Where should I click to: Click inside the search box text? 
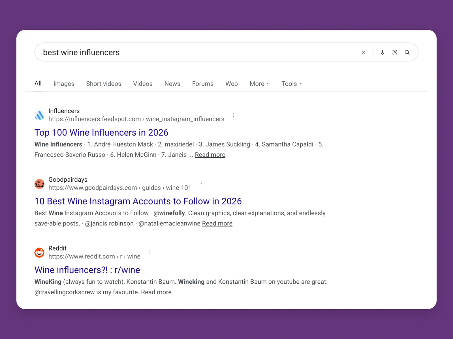click(x=81, y=52)
